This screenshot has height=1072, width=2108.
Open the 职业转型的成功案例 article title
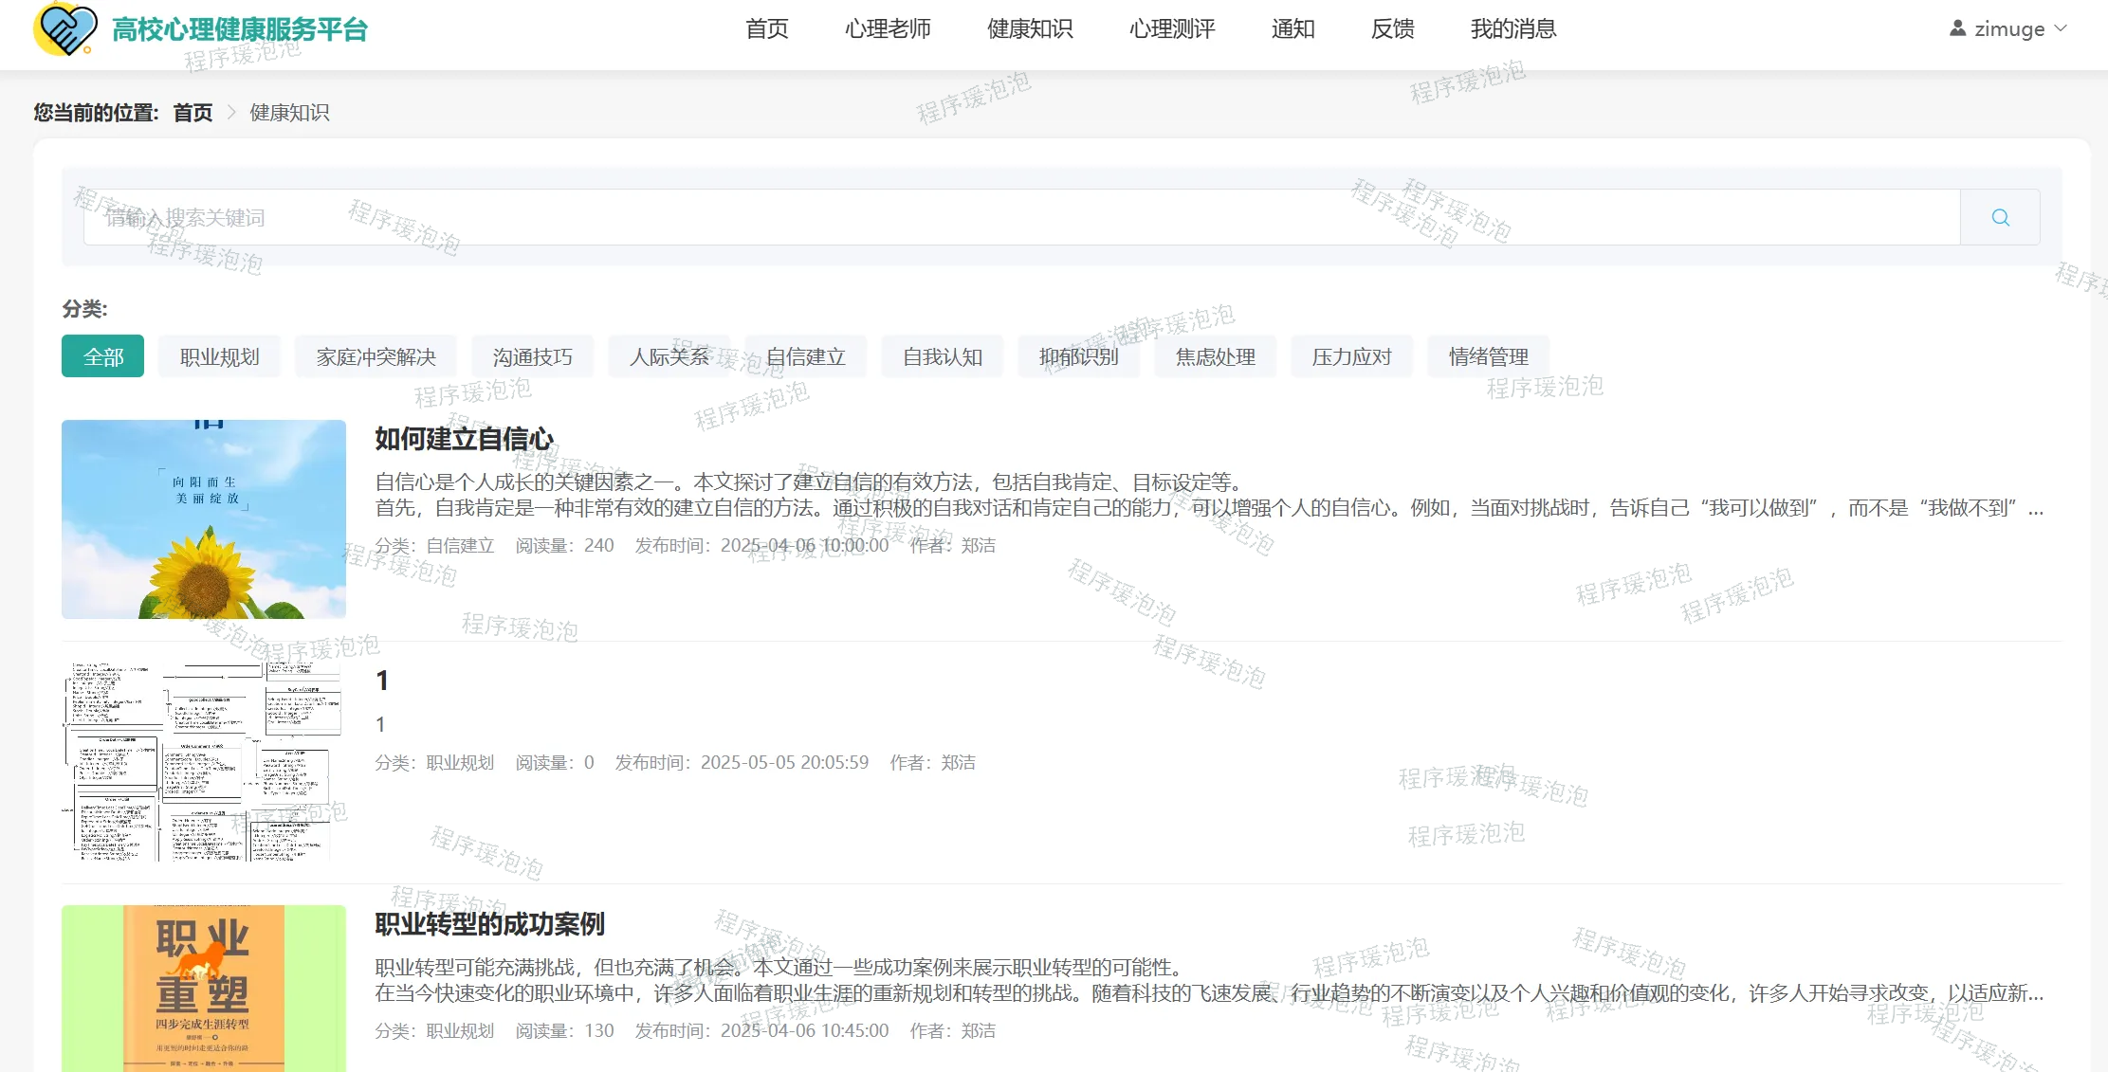point(489,924)
